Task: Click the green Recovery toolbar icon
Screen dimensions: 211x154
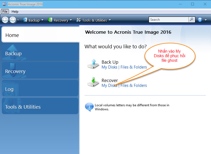Action: [50, 20]
